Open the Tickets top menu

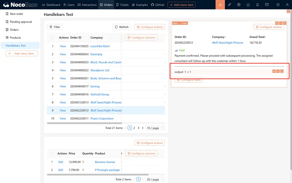122,5
